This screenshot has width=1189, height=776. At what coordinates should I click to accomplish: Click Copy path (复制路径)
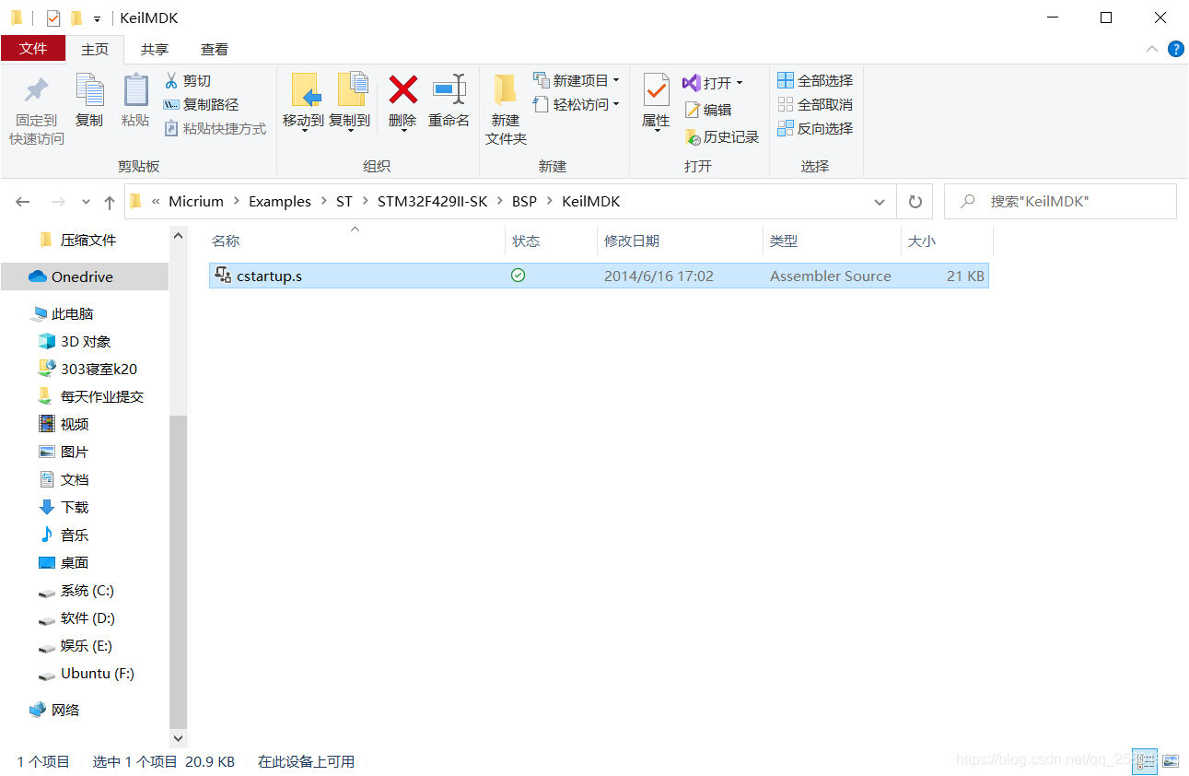pos(201,104)
